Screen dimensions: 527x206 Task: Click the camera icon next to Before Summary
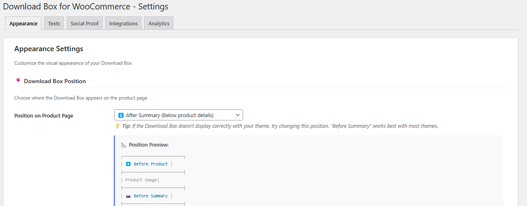click(x=128, y=196)
